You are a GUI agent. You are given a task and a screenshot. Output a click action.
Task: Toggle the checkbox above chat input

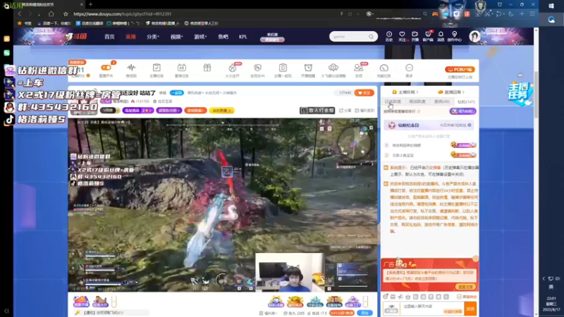coord(459,297)
